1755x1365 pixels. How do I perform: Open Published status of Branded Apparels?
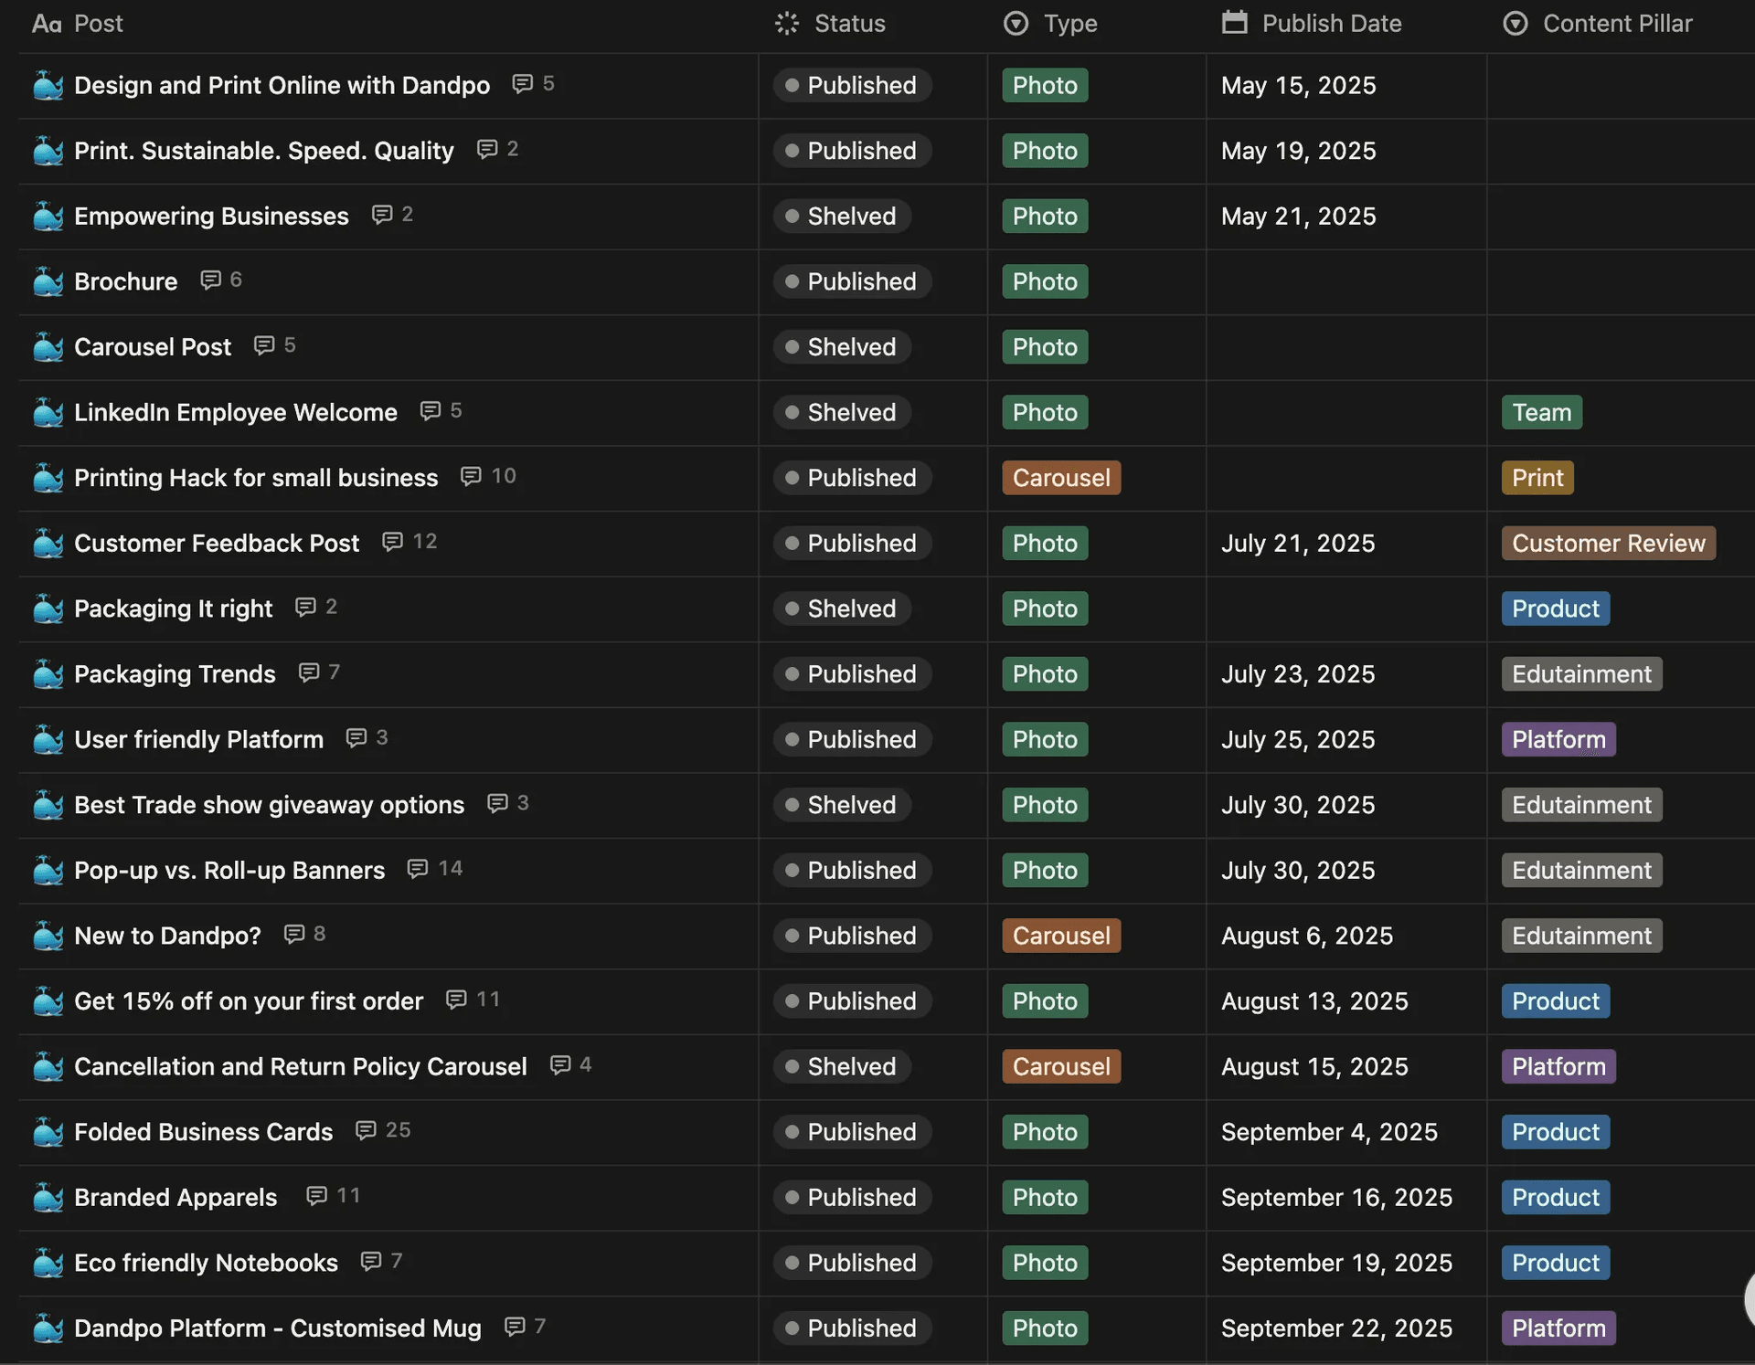click(x=852, y=1197)
